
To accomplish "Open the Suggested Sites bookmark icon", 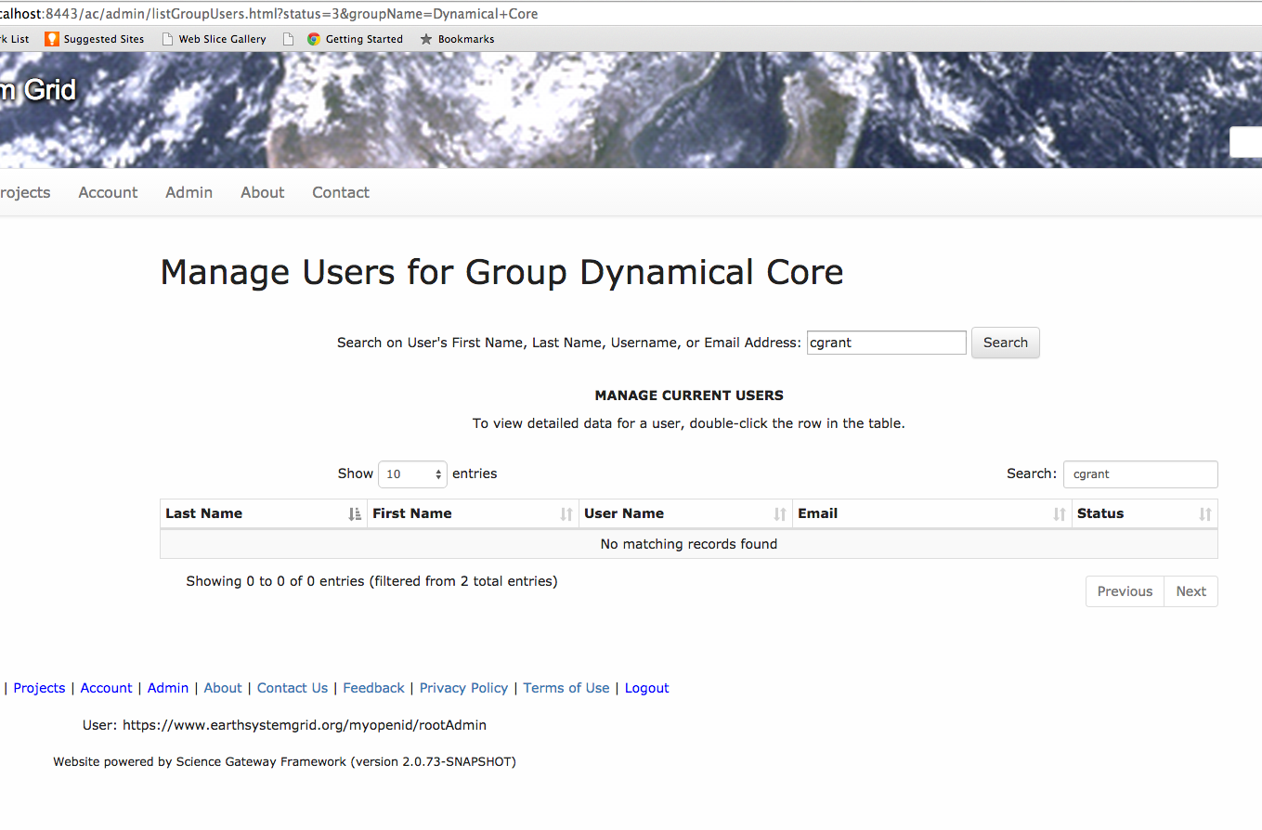I will (52, 39).
